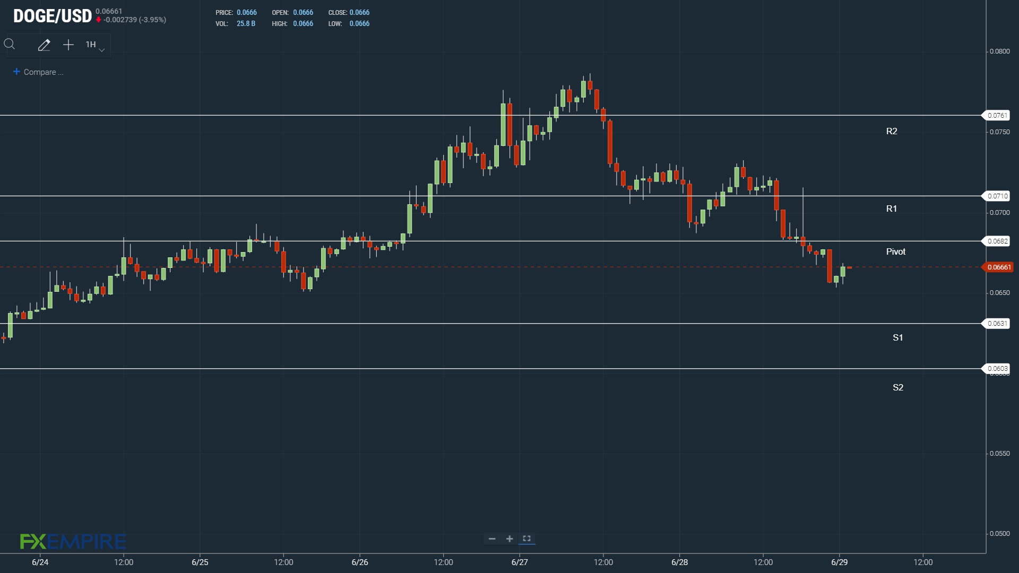The width and height of the screenshot is (1019, 573).
Task: Click the DOGE/USD symbol title
Action: 53,16
